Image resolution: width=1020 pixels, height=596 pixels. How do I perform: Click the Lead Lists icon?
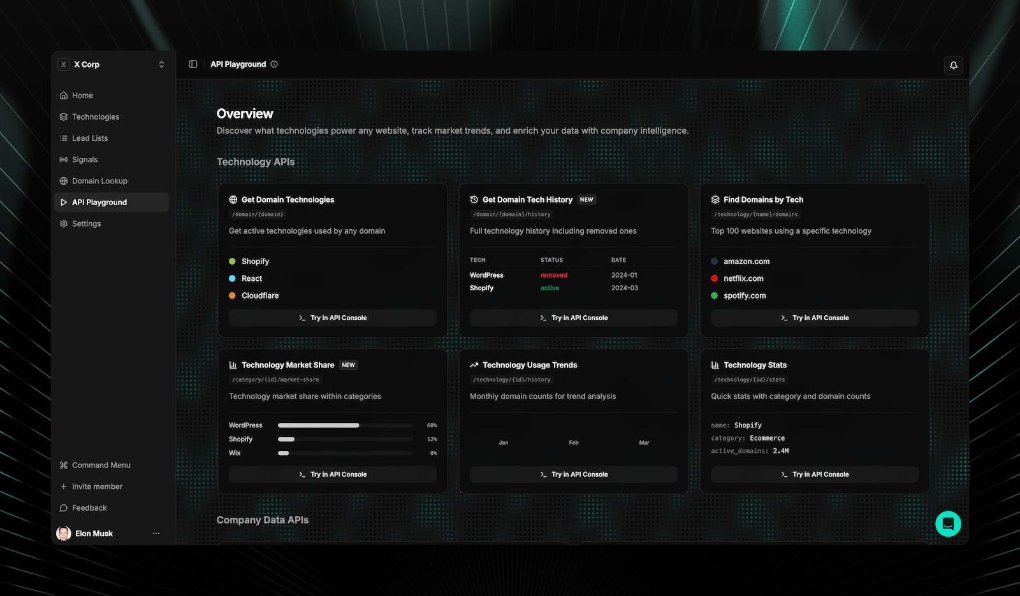(x=63, y=138)
